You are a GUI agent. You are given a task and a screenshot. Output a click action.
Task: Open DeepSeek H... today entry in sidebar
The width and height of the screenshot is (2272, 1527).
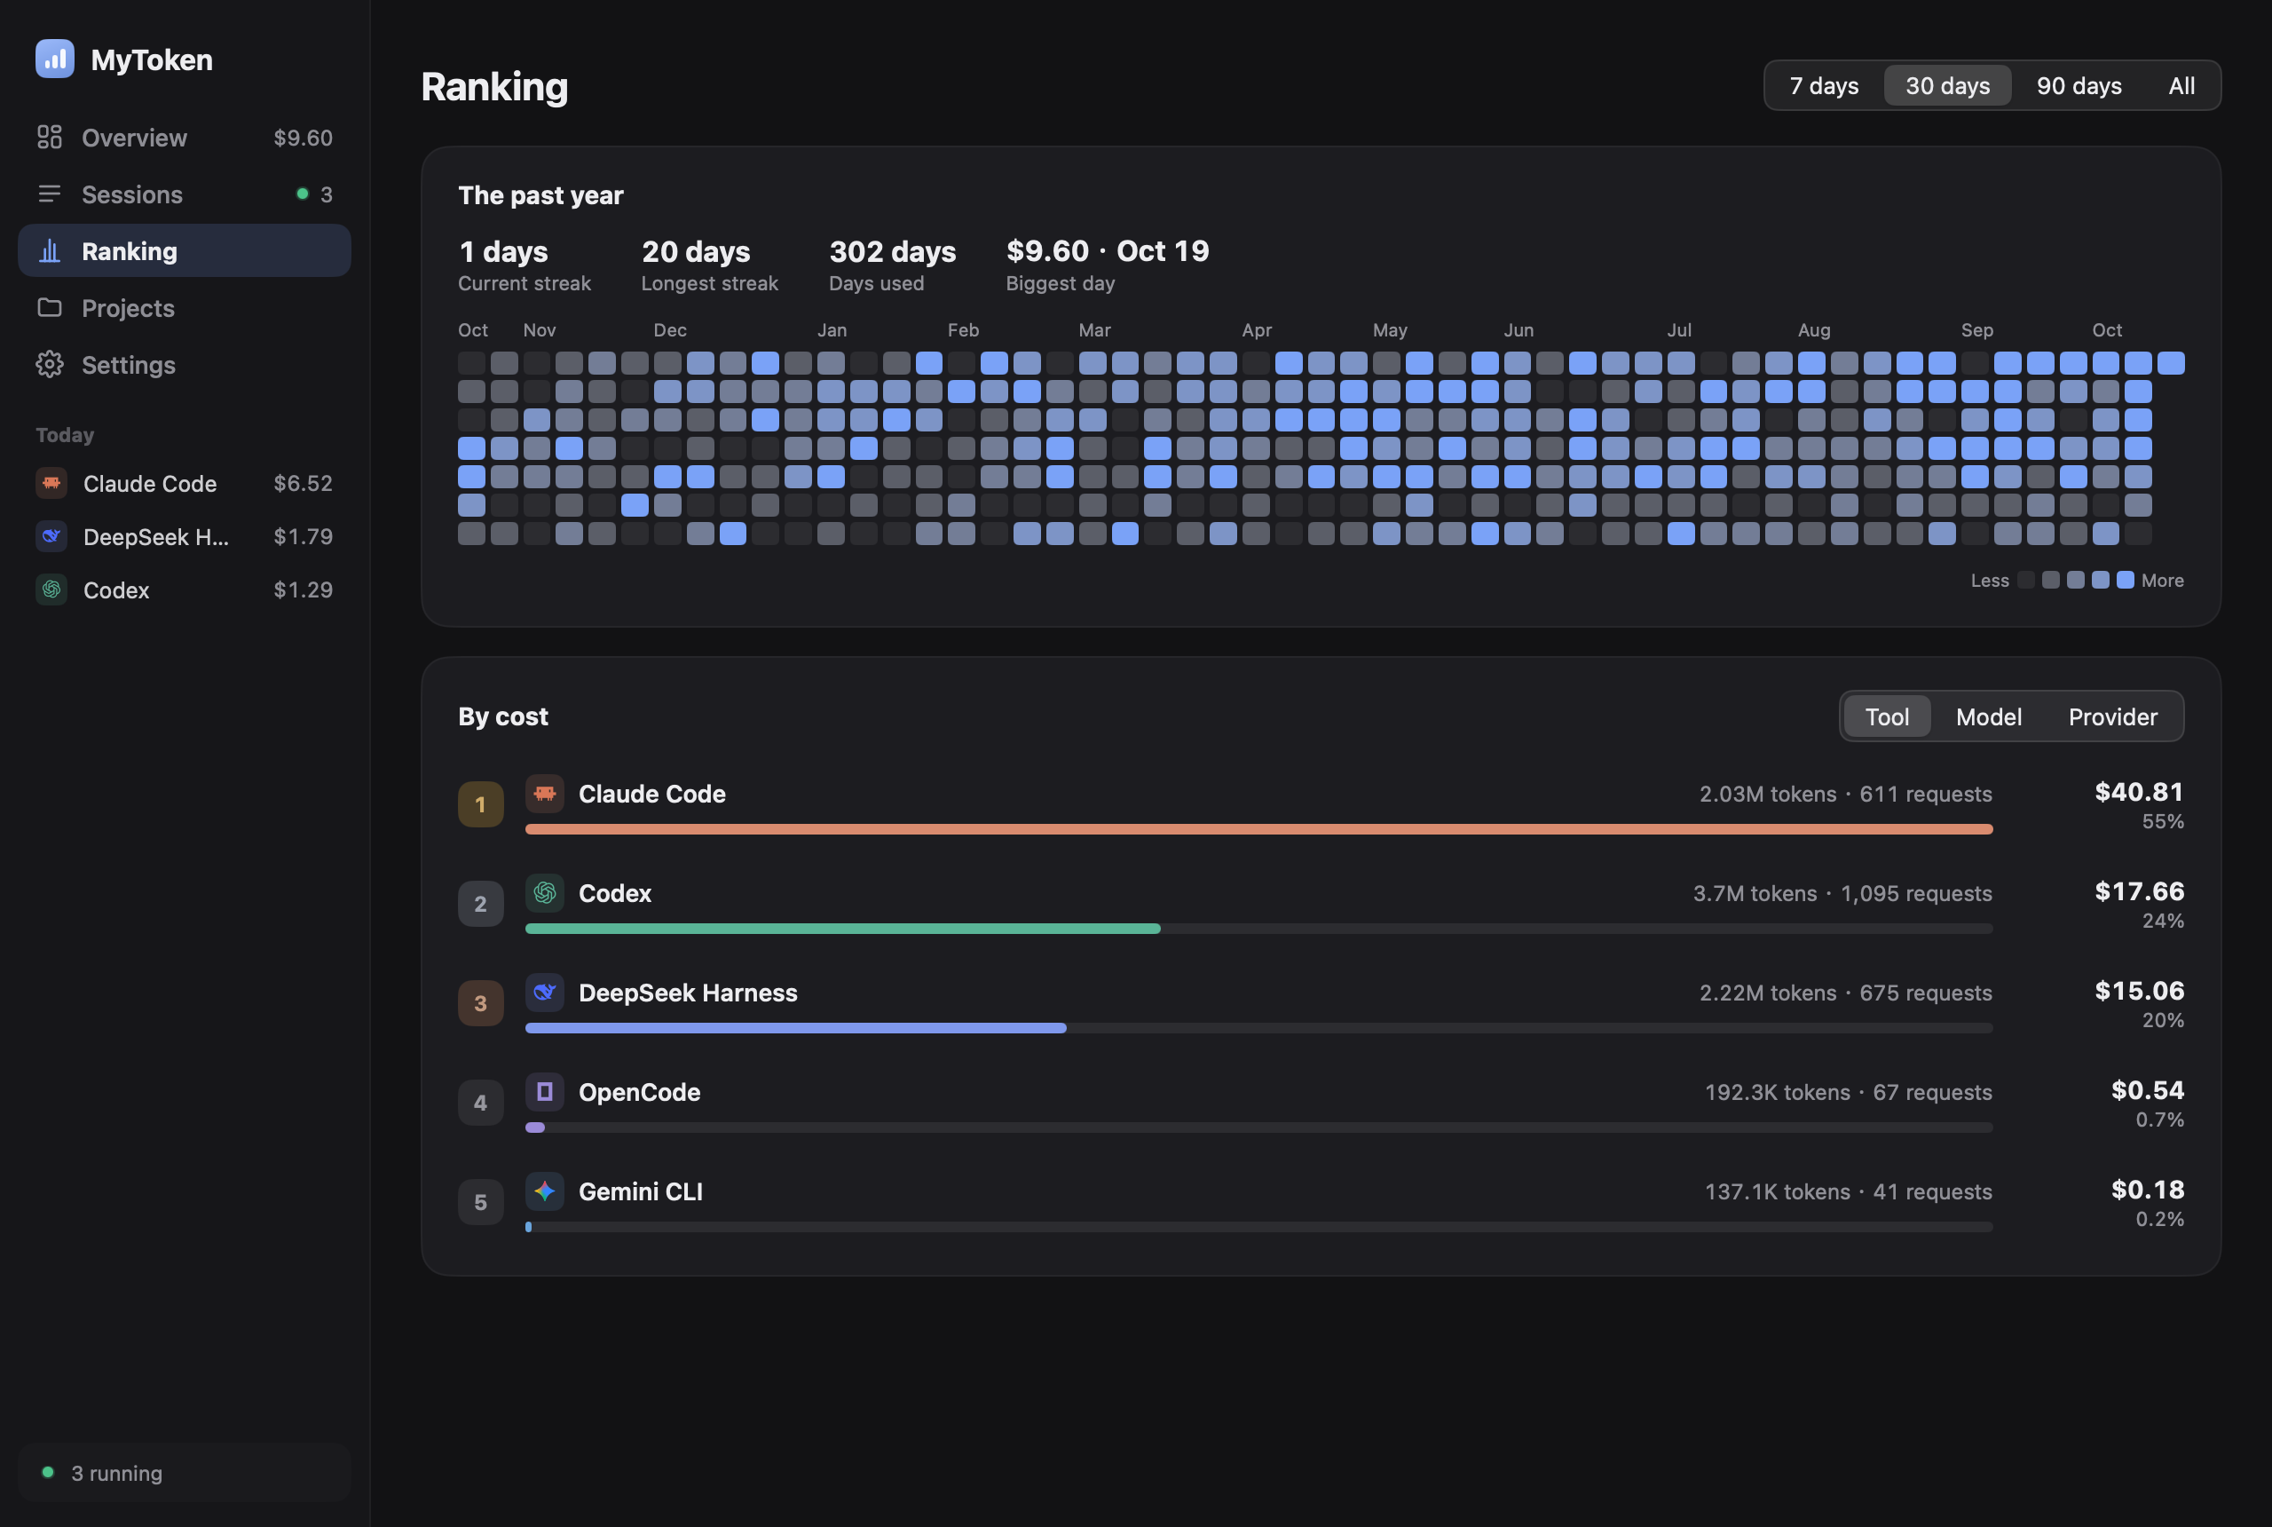(185, 535)
